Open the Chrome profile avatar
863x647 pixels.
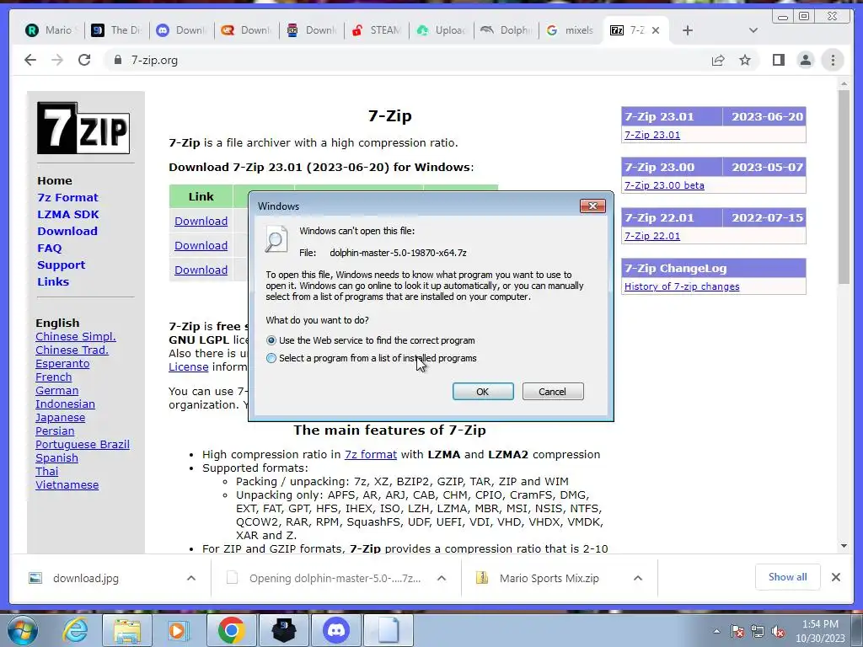coord(805,60)
